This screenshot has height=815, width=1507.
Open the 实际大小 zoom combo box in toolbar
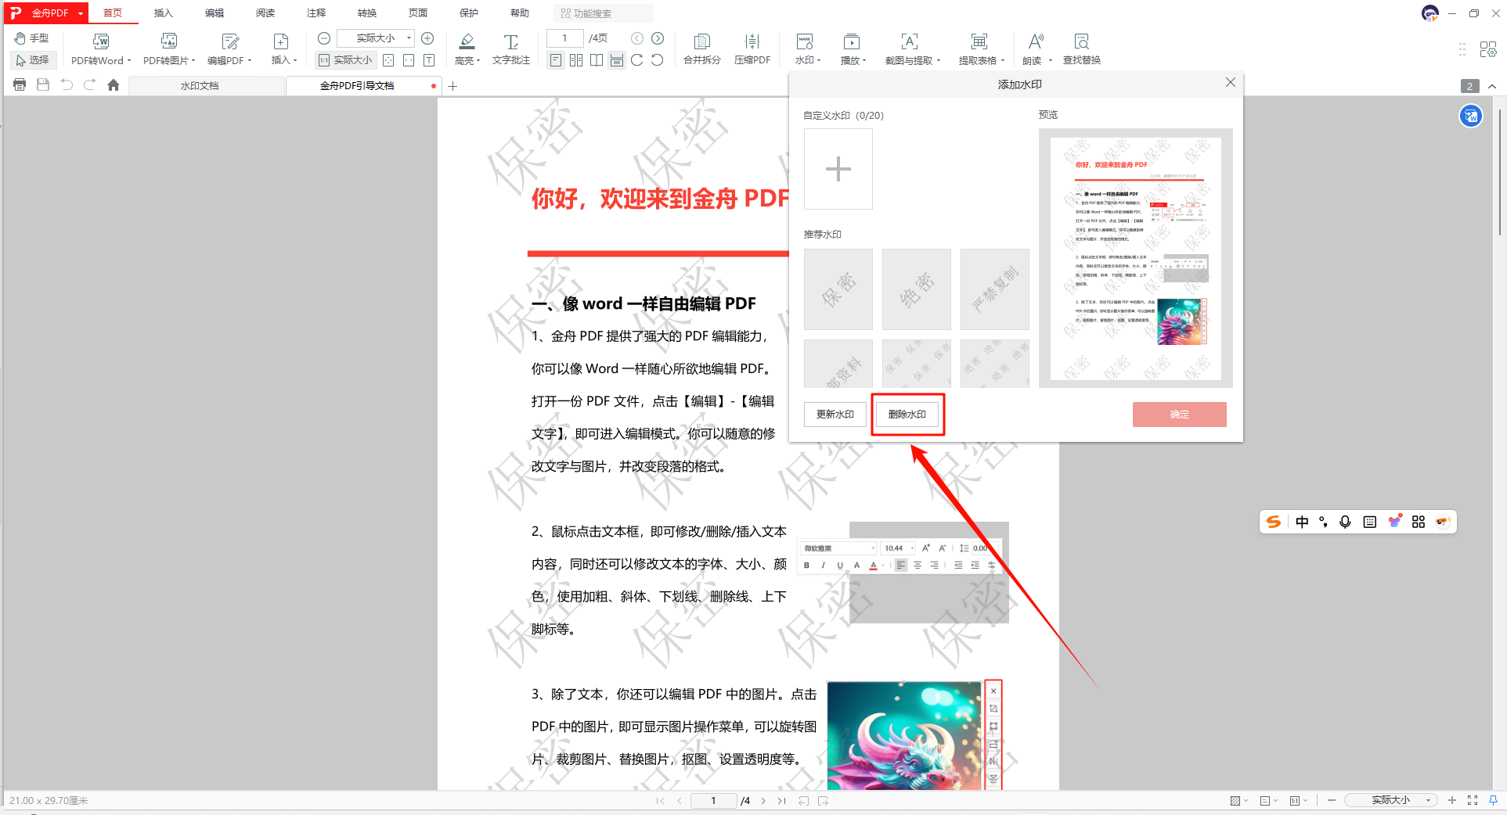pyautogui.click(x=376, y=38)
